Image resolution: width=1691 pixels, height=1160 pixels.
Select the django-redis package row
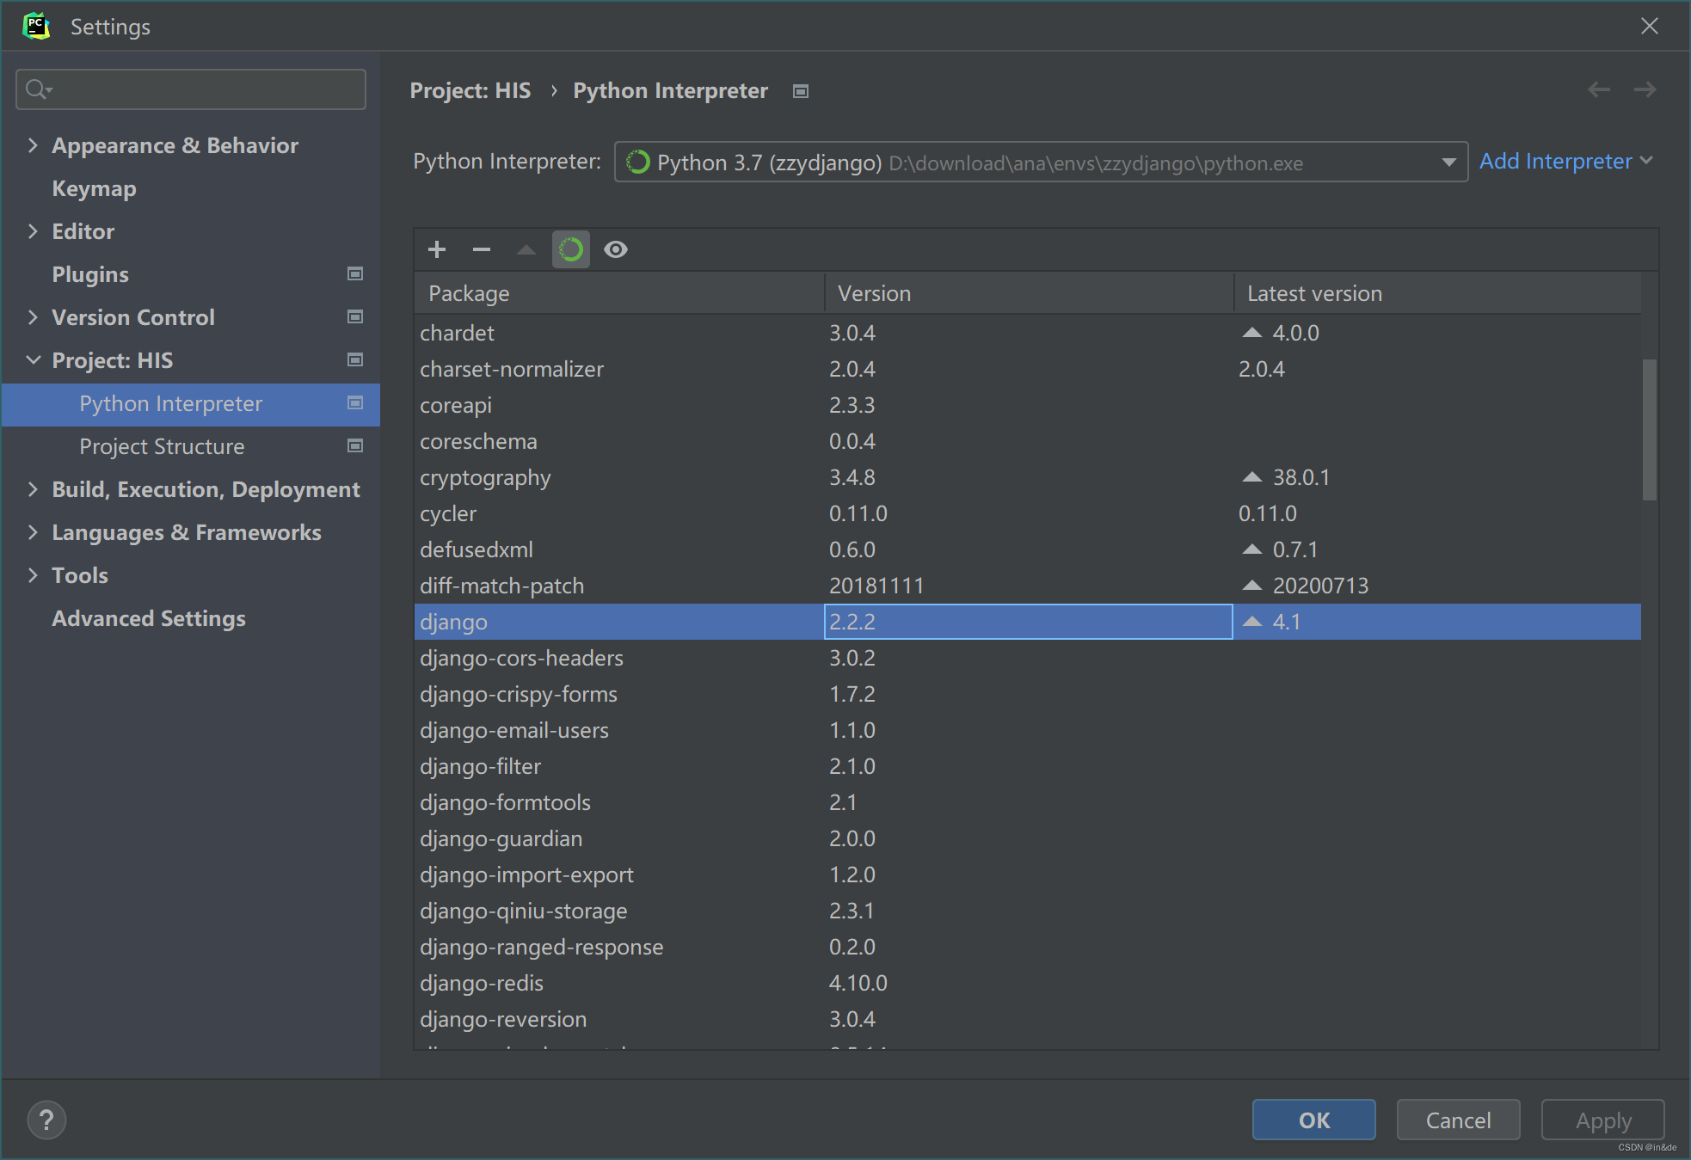point(1028,983)
